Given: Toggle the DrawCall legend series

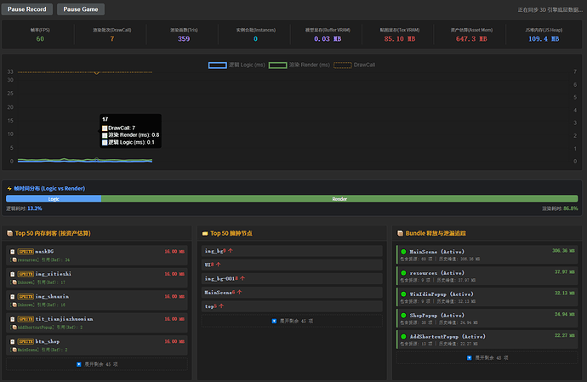Looking at the screenshot, I should point(354,66).
